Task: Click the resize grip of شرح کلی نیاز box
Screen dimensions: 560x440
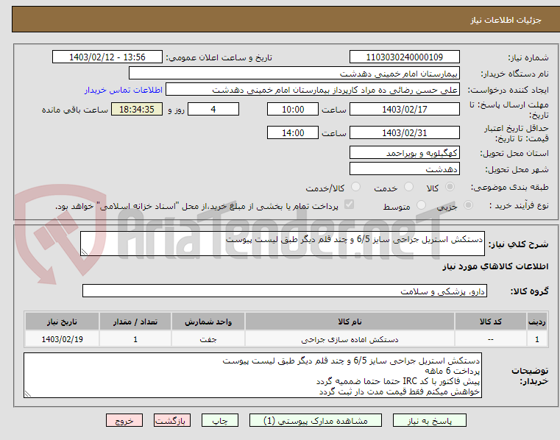Action: pos(85,252)
